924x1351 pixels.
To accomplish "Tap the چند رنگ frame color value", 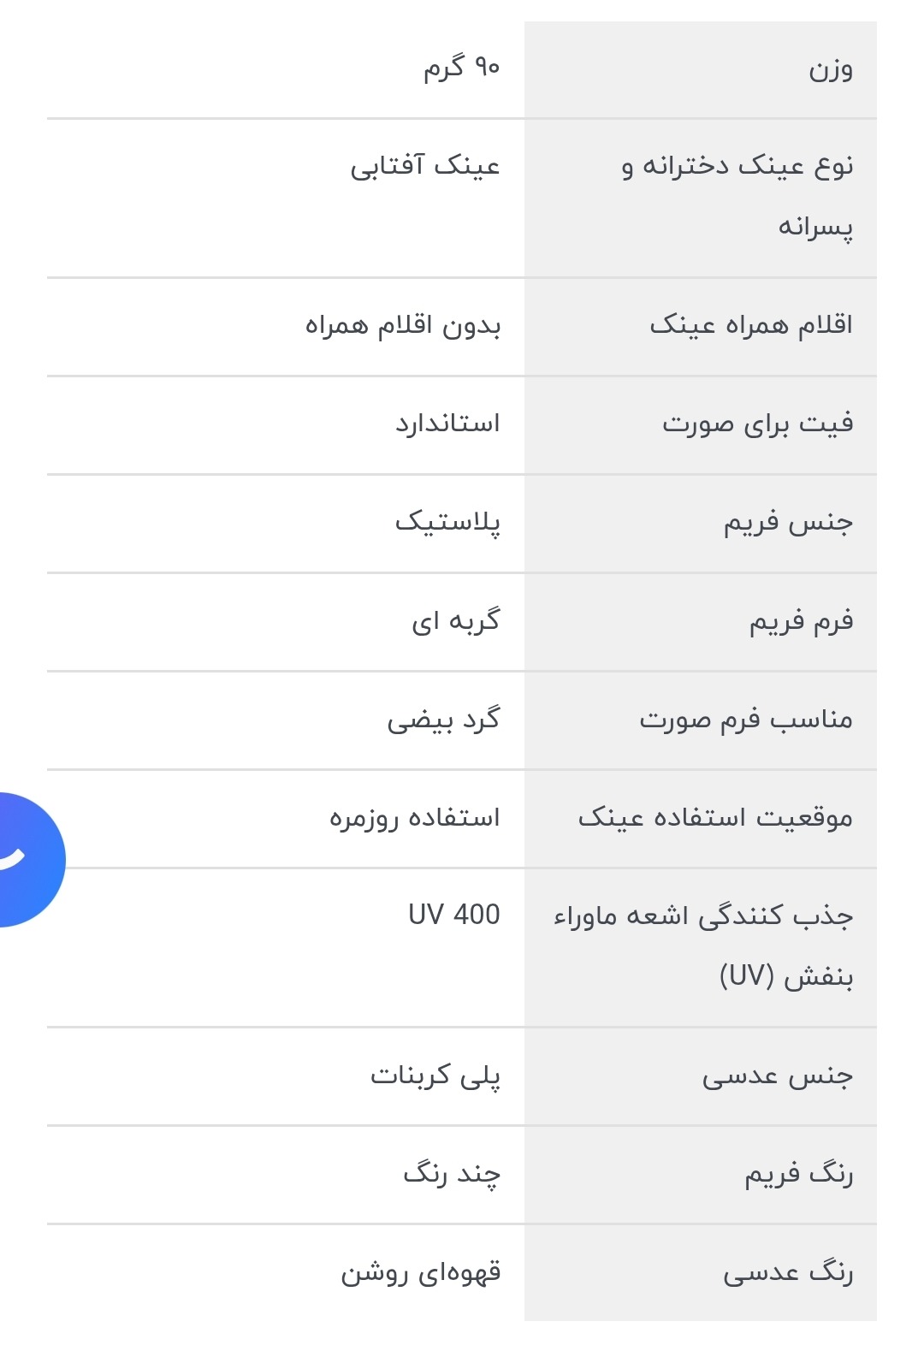I will coord(452,1174).
